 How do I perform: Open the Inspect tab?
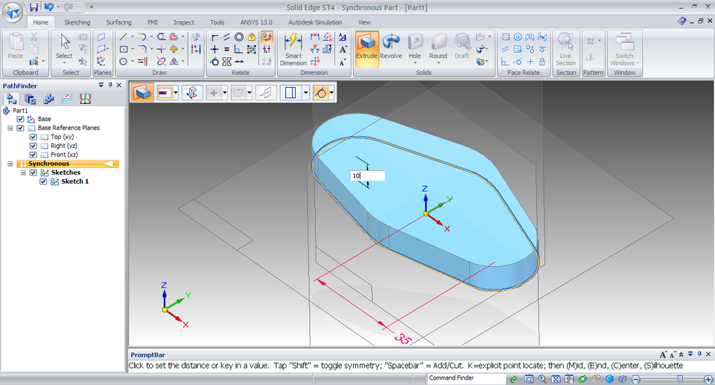pyautogui.click(x=184, y=22)
